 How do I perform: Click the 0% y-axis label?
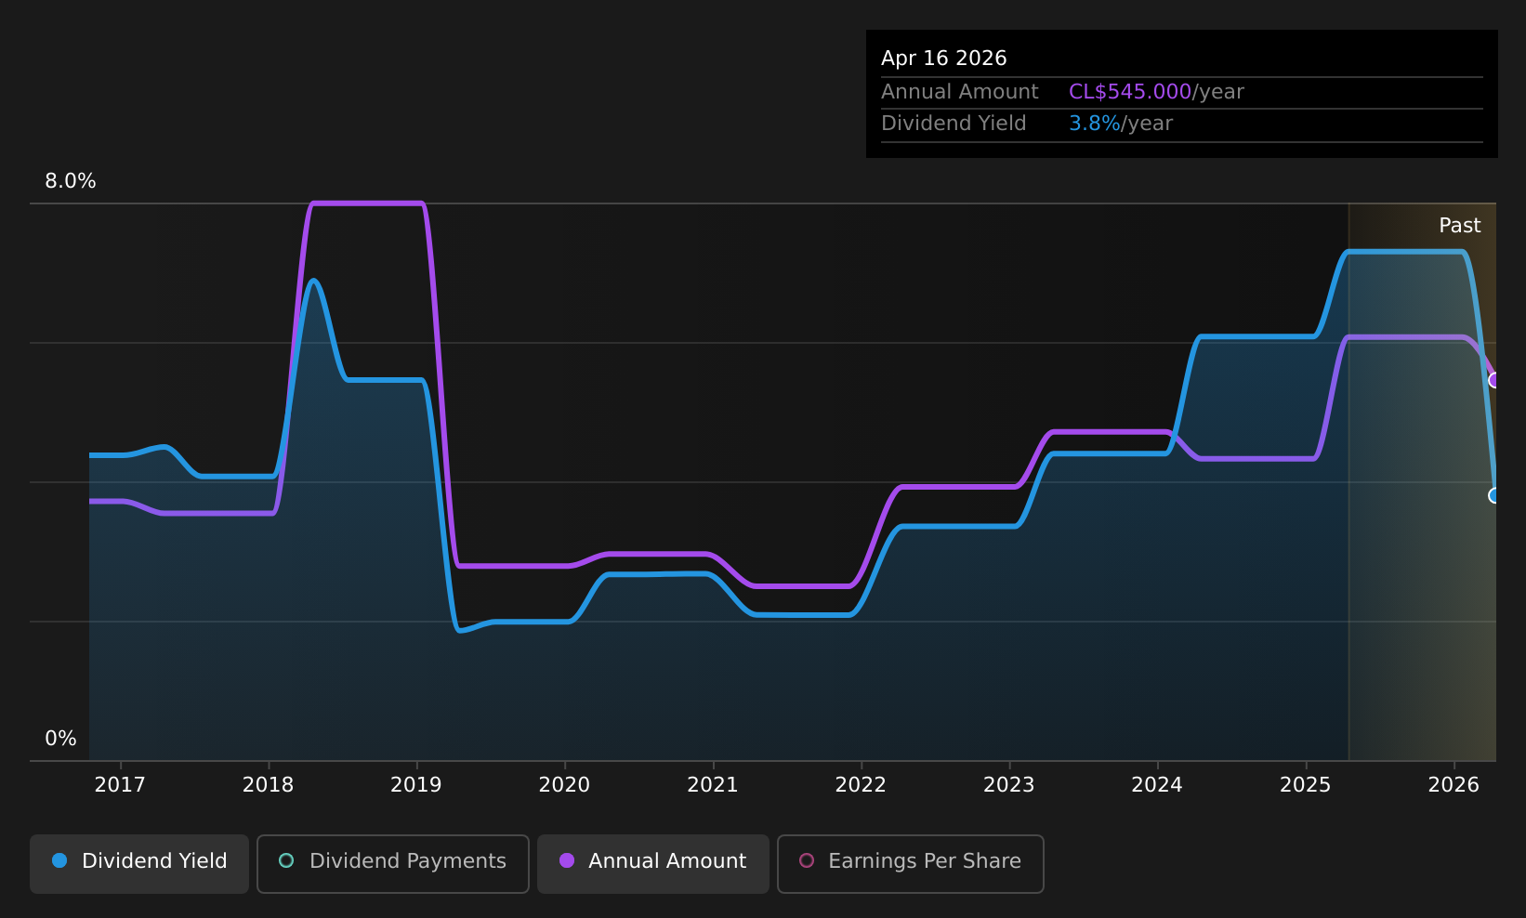[x=61, y=739]
